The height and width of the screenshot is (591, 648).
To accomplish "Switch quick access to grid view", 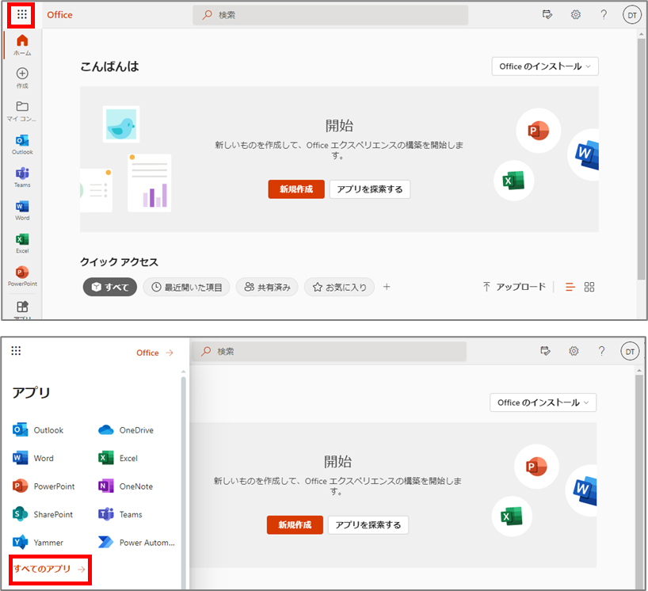I will point(589,287).
